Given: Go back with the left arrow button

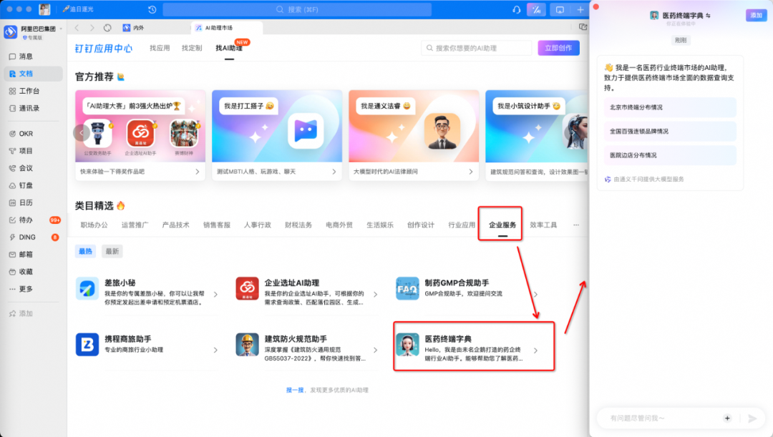Looking at the screenshot, I should tap(77, 28).
